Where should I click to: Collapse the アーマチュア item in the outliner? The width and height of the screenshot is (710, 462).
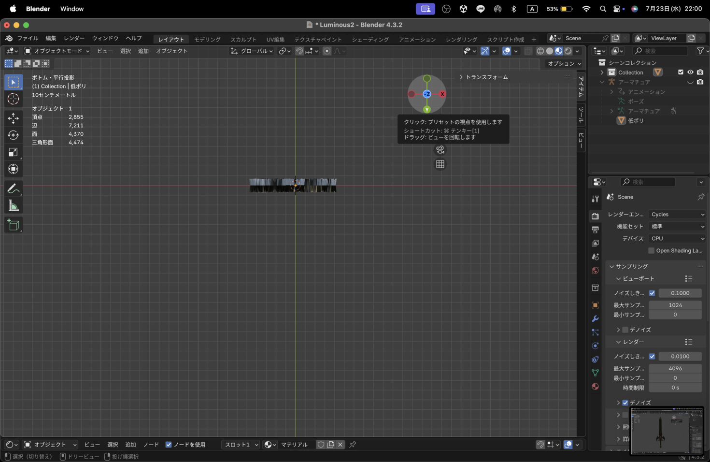coord(602,82)
